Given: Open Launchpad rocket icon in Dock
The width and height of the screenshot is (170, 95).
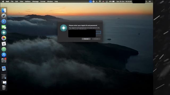Looking at the screenshot, I should pyautogui.click(x=4, y=16).
